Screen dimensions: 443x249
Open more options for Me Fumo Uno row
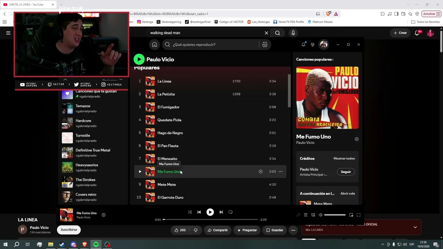coord(280,172)
